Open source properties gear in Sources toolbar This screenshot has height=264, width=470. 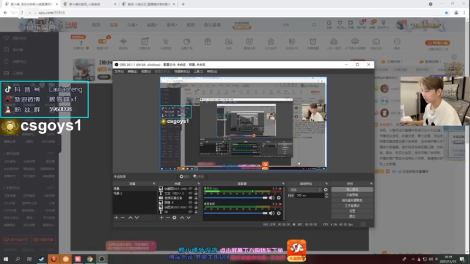tap(174, 218)
